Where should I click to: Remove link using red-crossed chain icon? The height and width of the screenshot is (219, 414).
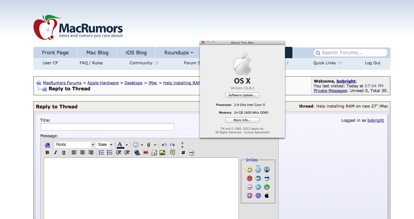pyautogui.click(x=146, y=152)
